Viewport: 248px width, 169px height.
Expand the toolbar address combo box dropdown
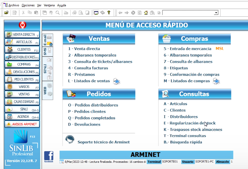[x=216, y=13]
